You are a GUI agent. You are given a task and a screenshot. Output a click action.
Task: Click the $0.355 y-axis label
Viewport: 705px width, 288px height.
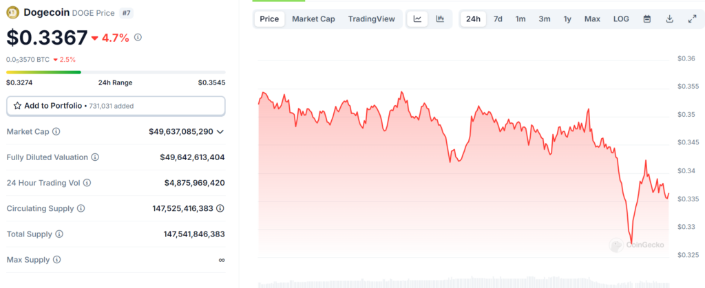[x=687, y=86]
